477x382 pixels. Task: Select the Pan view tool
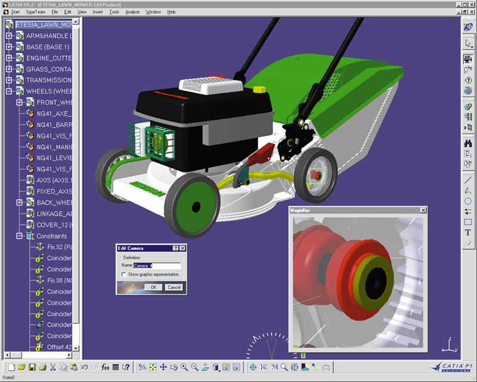(x=163, y=367)
